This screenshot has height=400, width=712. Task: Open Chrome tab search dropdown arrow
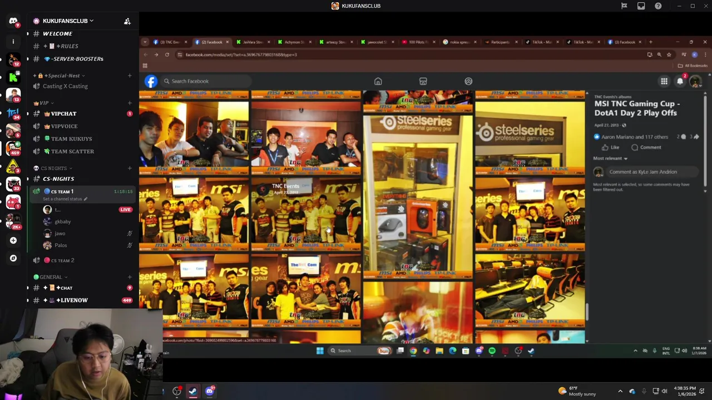click(145, 42)
